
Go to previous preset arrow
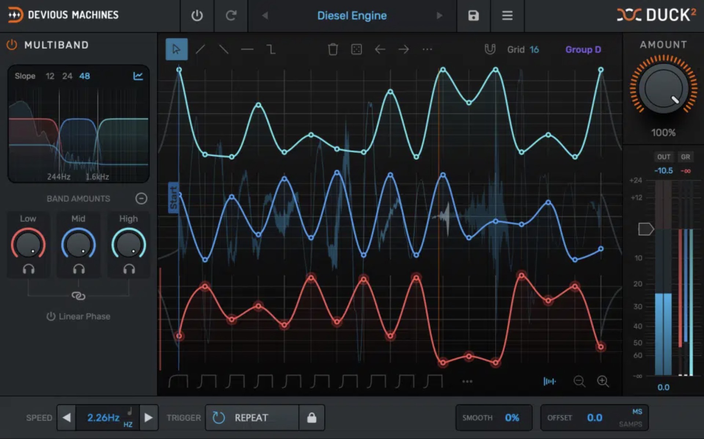point(265,15)
